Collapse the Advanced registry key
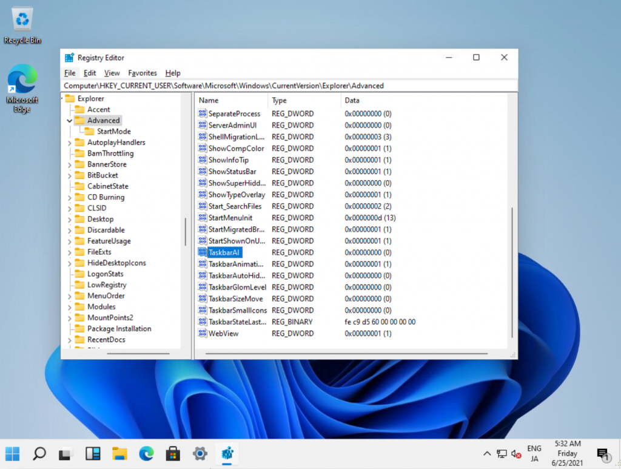The height and width of the screenshot is (469, 621). [x=70, y=121]
